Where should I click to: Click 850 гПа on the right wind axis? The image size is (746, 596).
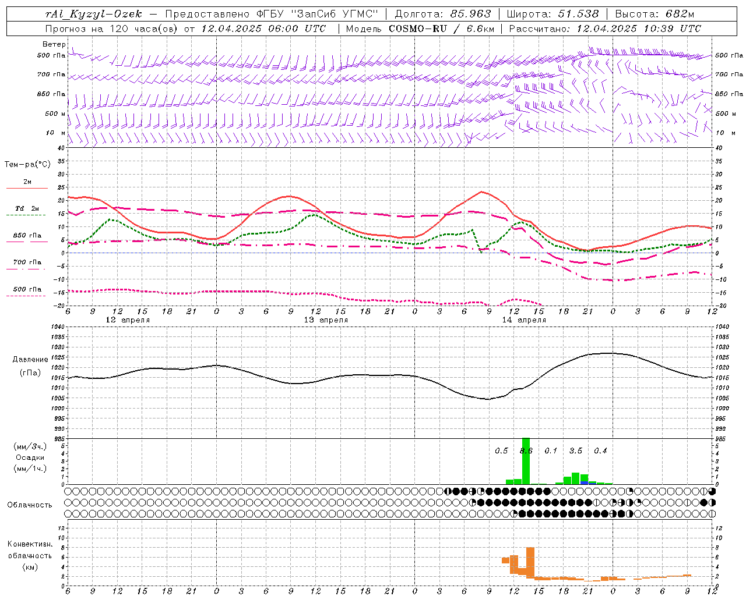[x=729, y=94]
